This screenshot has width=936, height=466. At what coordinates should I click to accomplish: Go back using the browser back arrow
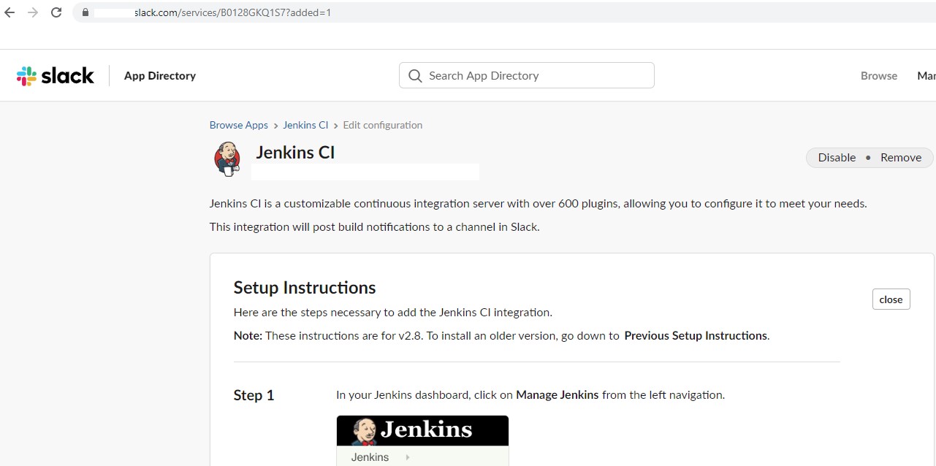[9, 12]
